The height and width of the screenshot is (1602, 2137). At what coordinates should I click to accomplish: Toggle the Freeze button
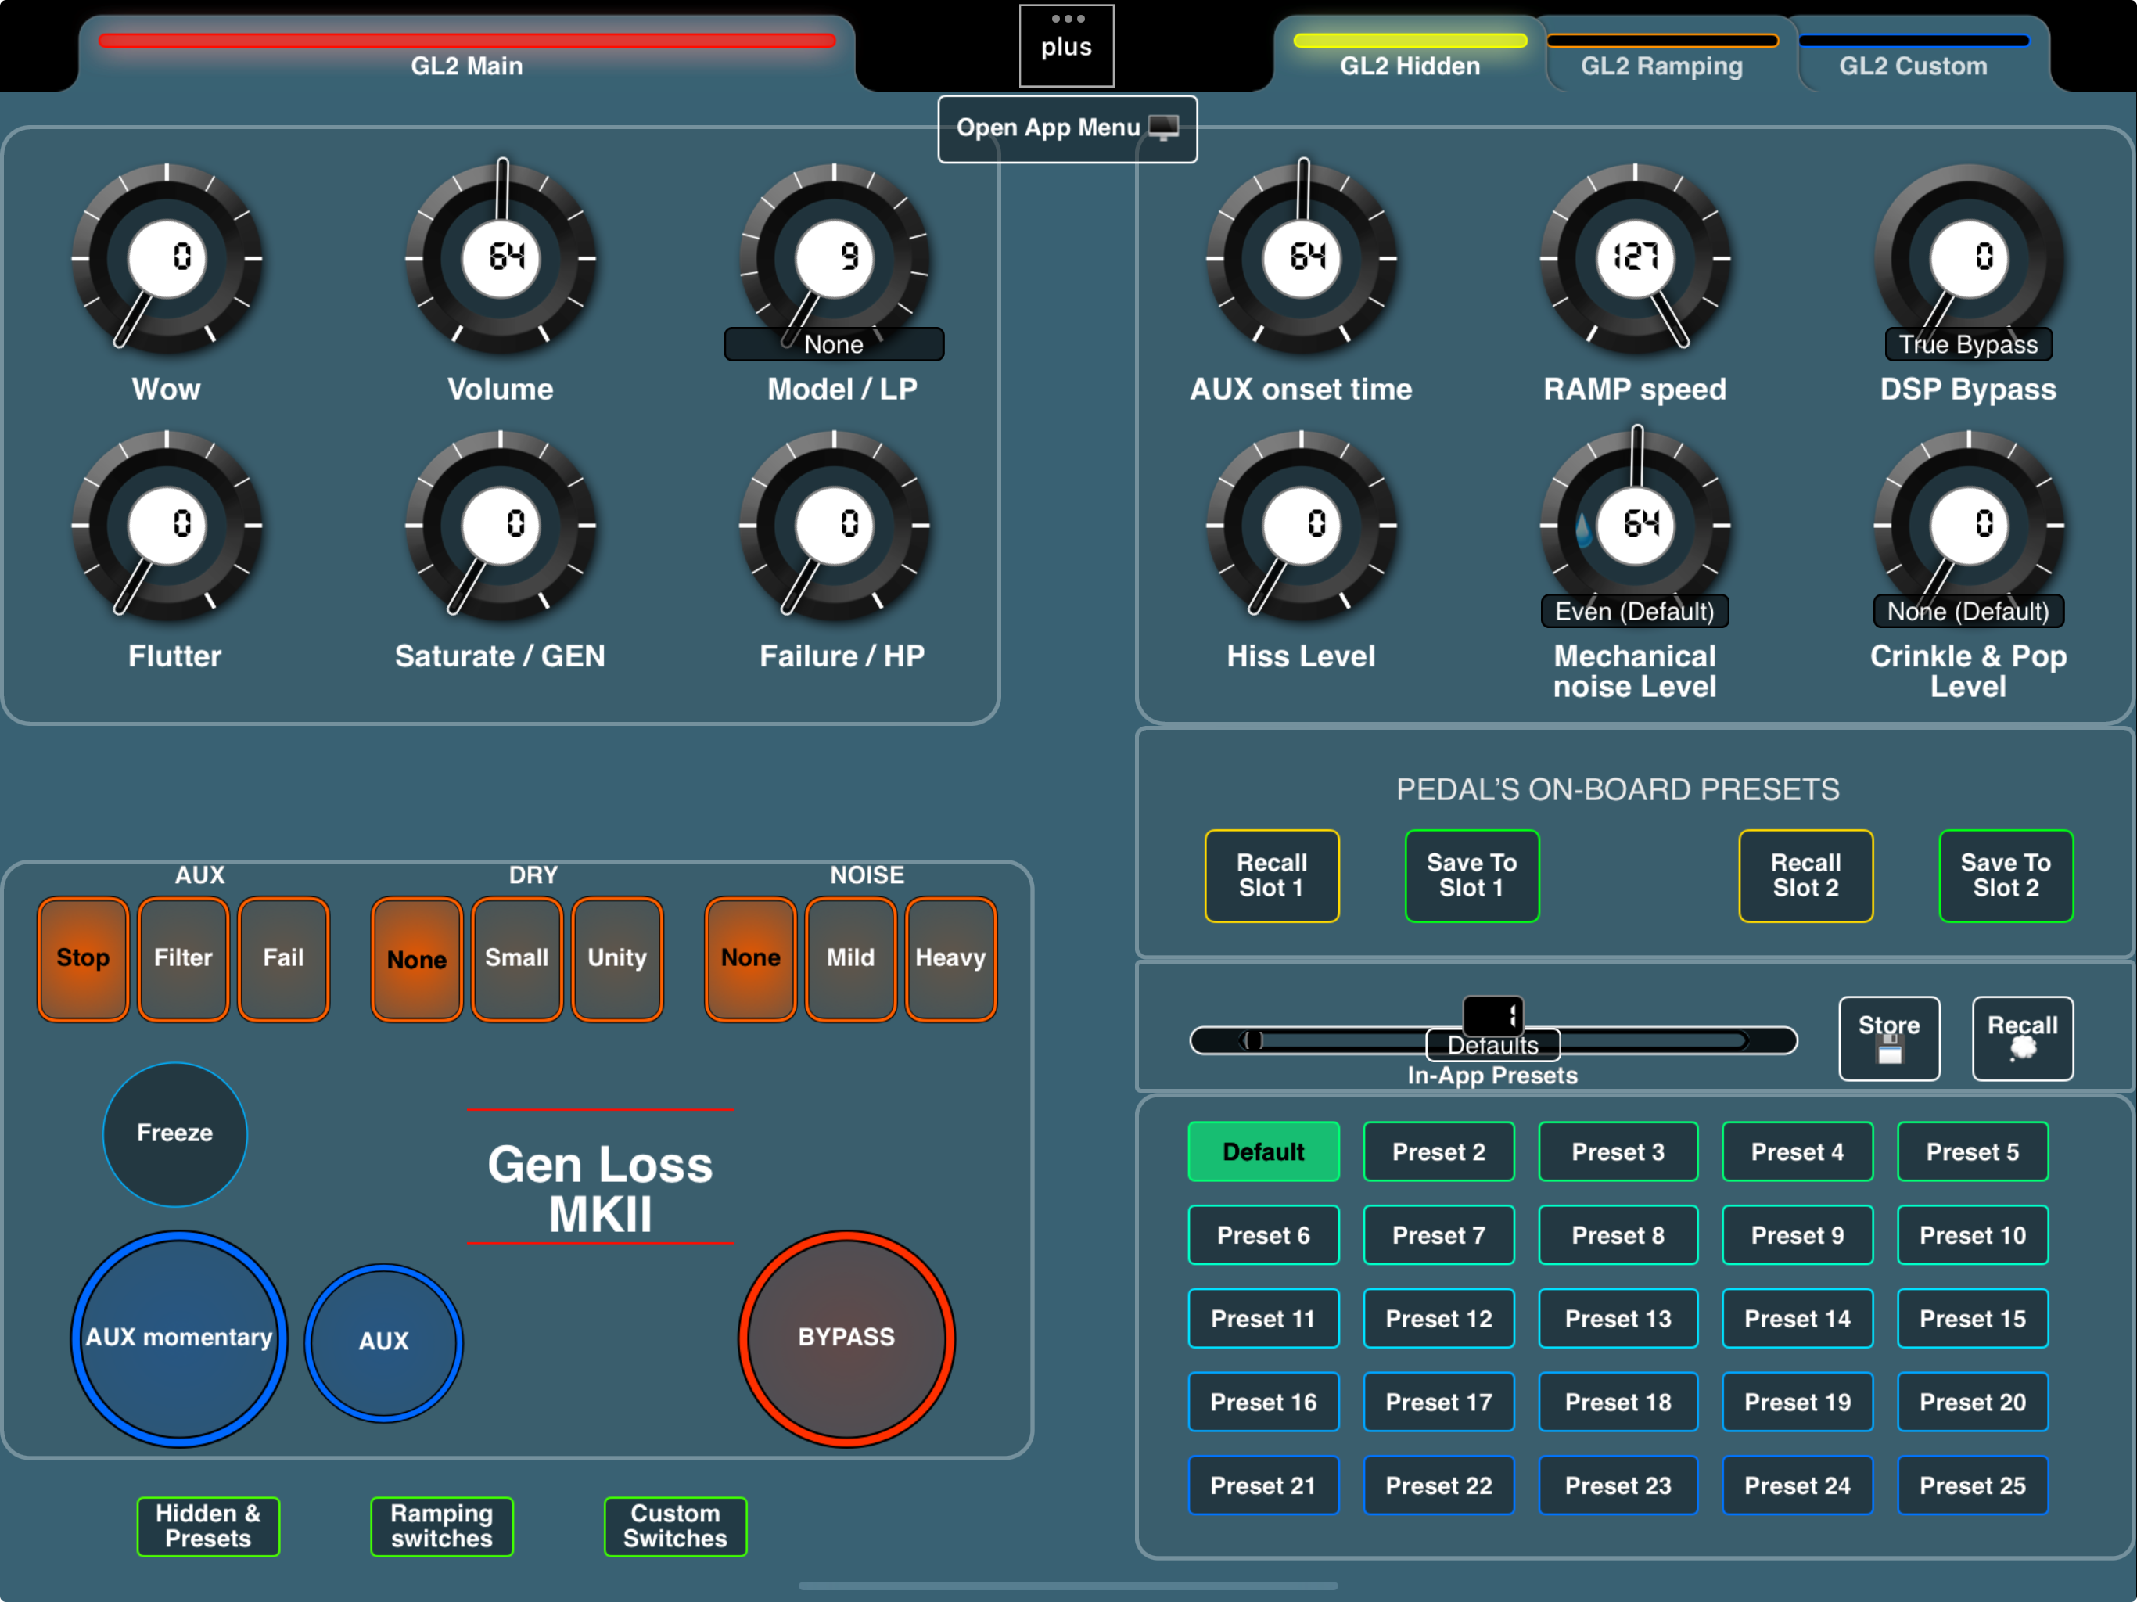[175, 1133]
